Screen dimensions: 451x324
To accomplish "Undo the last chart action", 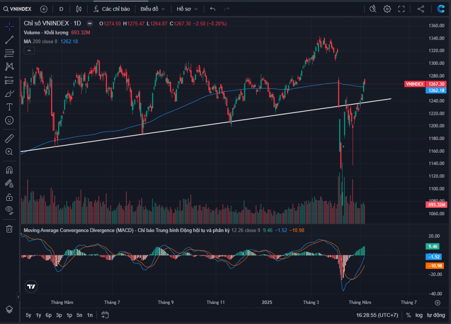I will 213,9.
